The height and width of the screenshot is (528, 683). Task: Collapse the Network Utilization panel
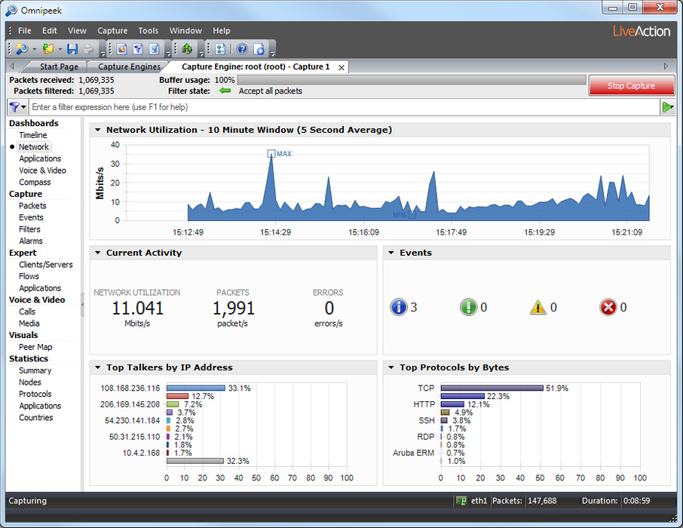(97, 130)
